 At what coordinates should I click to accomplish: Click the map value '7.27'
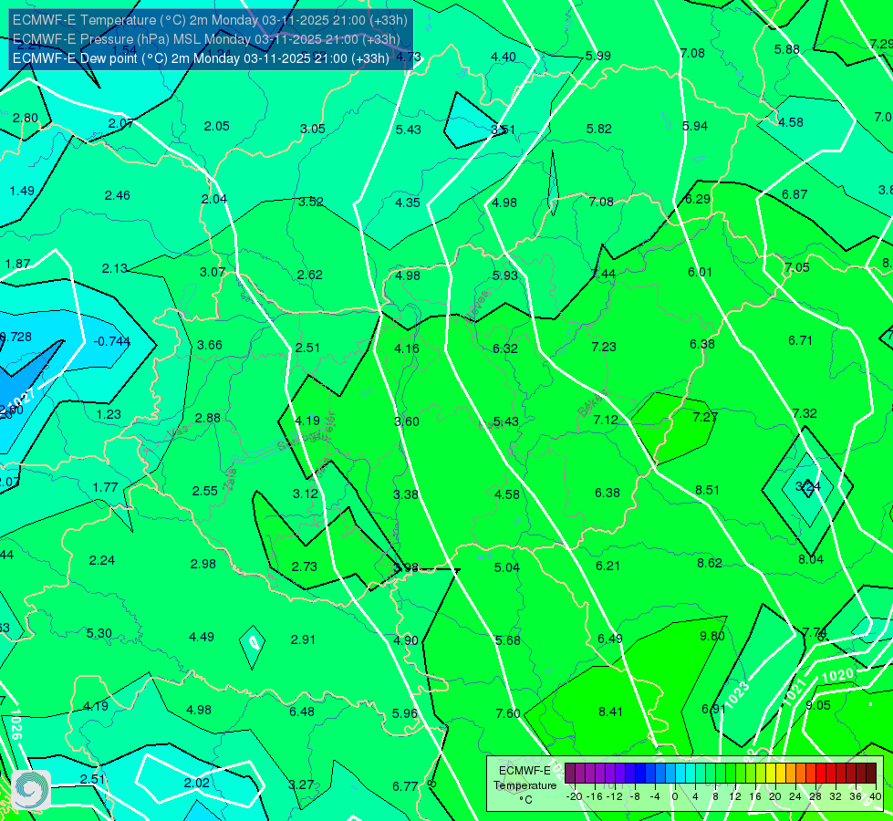tap(705, 417)
